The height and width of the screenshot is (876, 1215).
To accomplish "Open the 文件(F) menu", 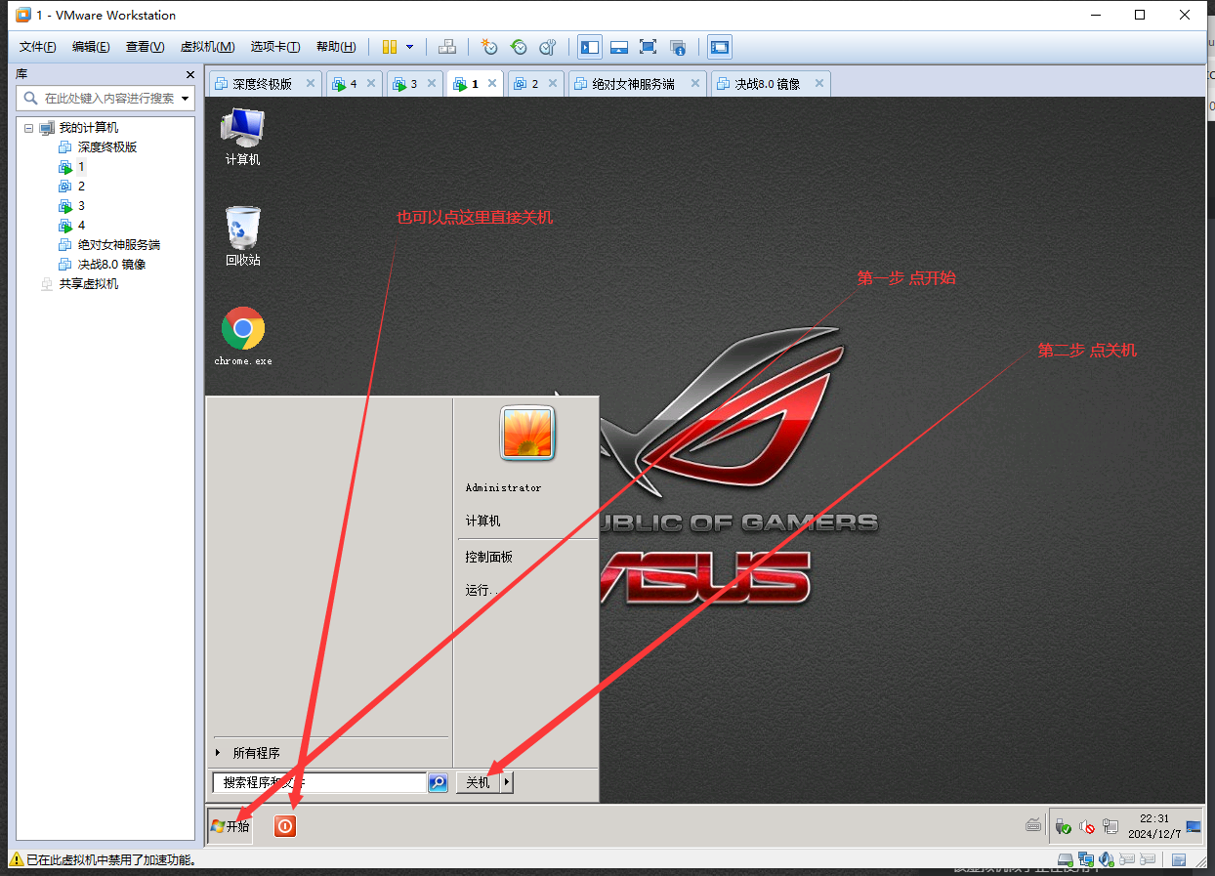I will (x=38, y=47).
